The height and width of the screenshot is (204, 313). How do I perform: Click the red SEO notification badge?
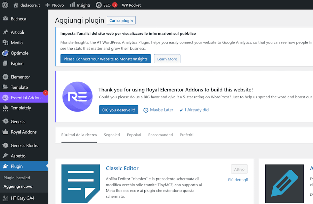tap(114, 5)
